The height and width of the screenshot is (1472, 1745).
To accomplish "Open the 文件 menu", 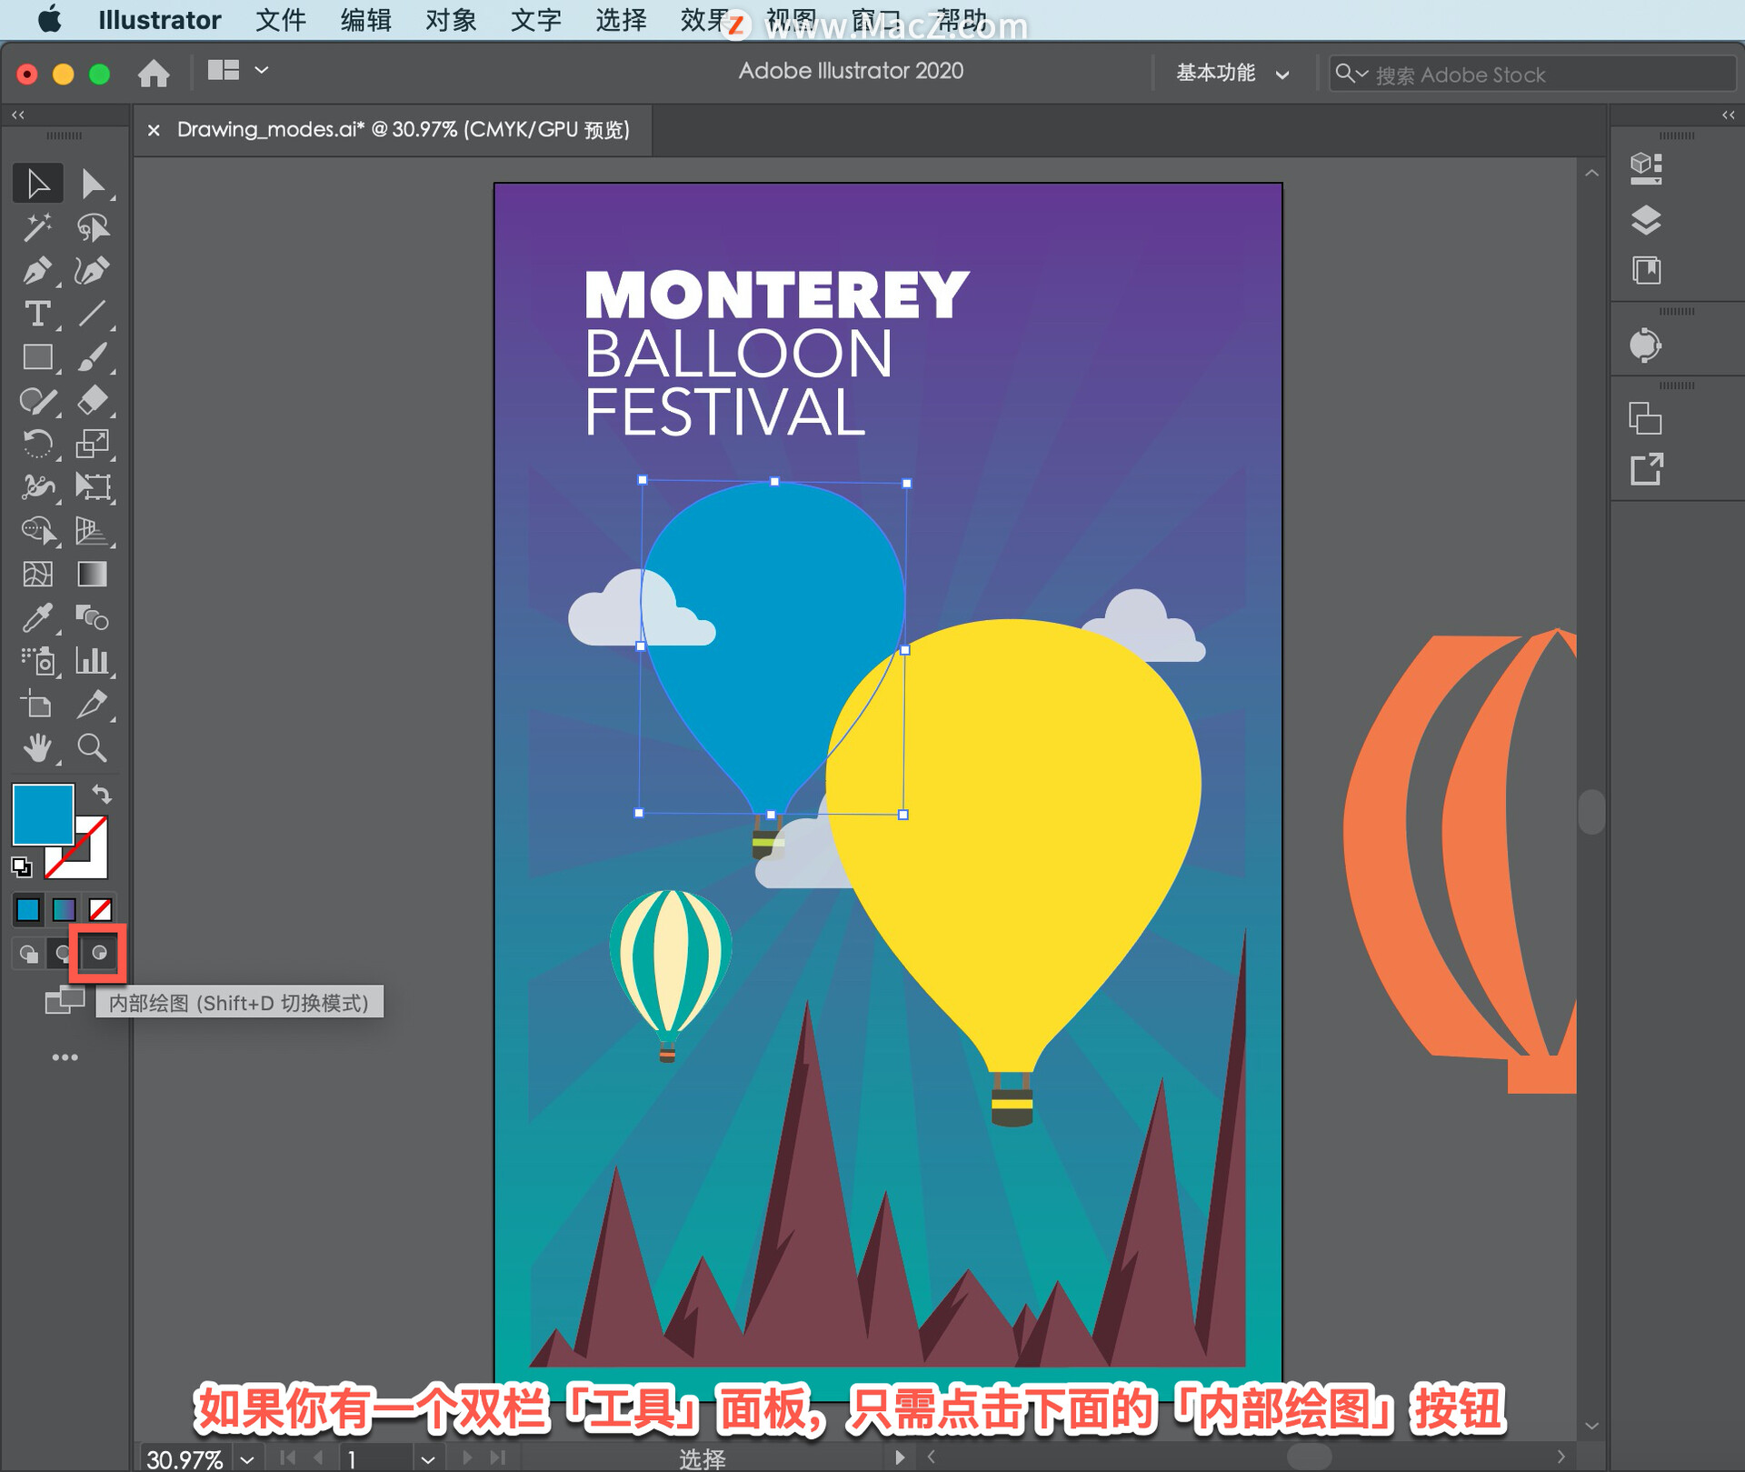I will (x=280, y=20).
